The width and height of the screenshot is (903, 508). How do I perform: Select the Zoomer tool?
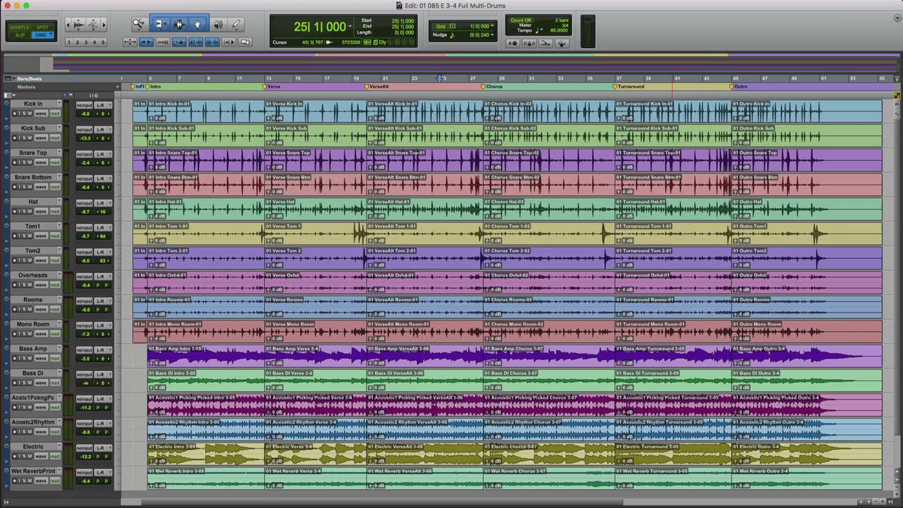coord(138,24)
